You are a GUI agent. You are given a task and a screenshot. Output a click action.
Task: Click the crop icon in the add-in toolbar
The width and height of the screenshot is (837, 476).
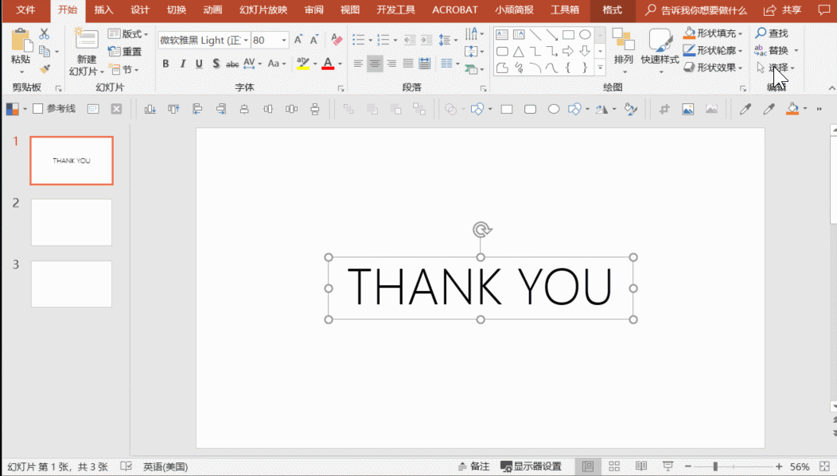click(664, 110)
